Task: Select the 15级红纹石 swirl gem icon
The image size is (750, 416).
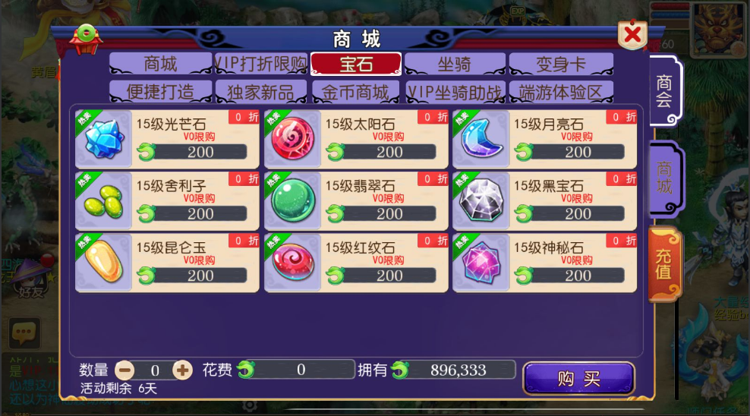Action: [293, 262]
